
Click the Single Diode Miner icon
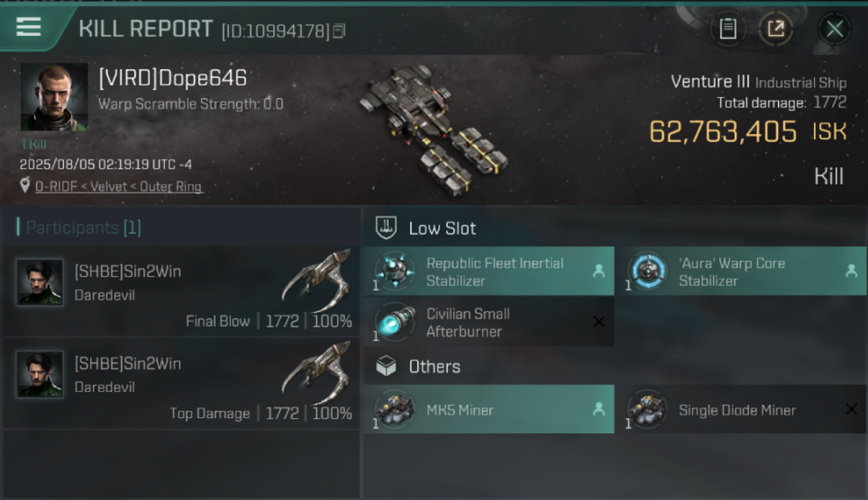point(648,409)
